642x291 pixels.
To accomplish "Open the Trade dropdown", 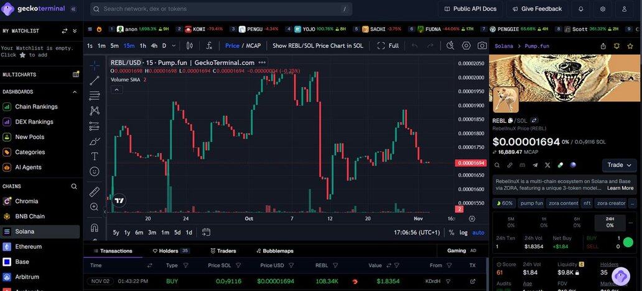I will [619, 165].
